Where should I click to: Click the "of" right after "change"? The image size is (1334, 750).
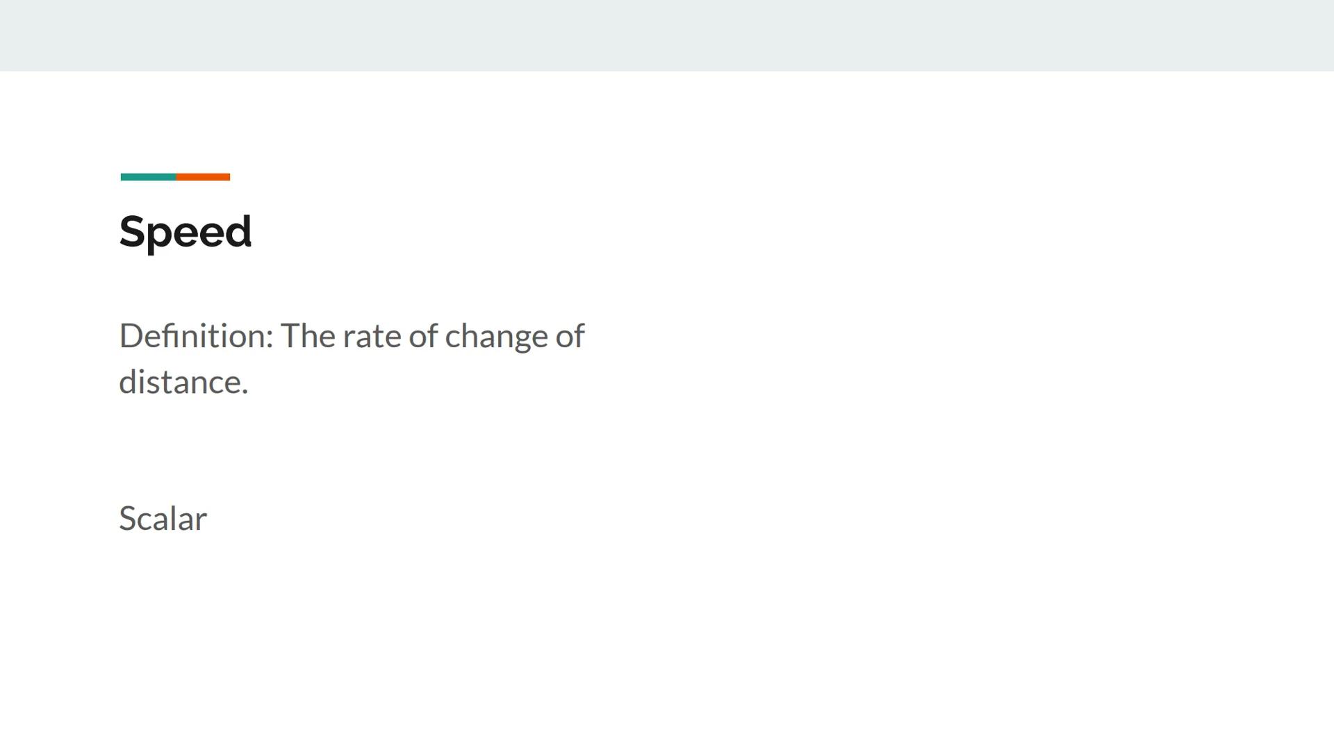(570, 336)
